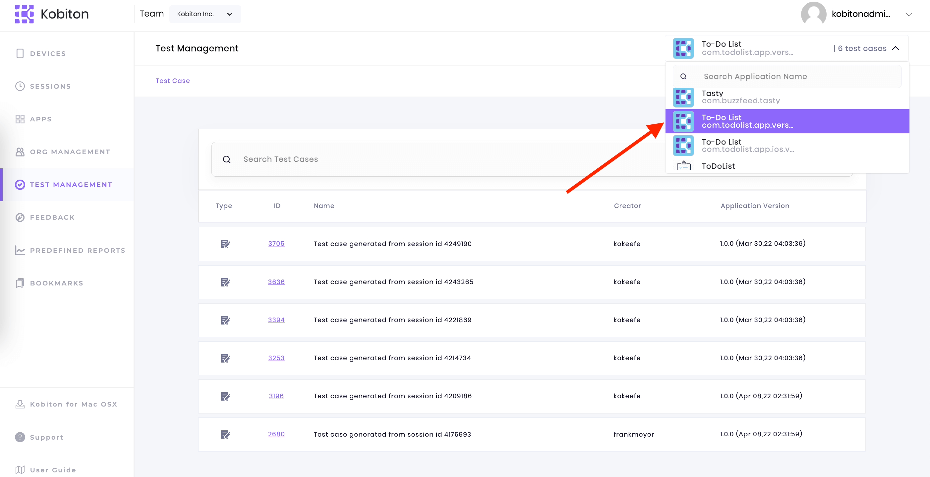930x477 pixels.
Task: Go to Org Management in the sidebar
Action: coord(70,152)
